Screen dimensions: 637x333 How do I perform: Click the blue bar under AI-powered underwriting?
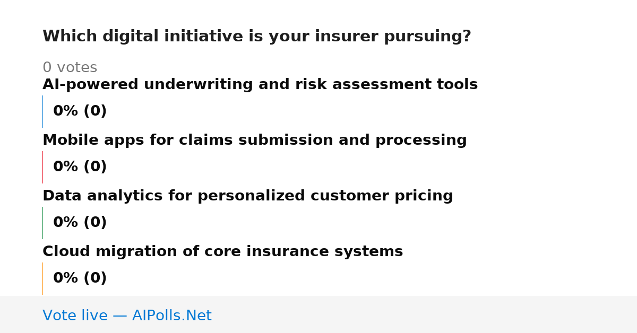coord(42,111)
